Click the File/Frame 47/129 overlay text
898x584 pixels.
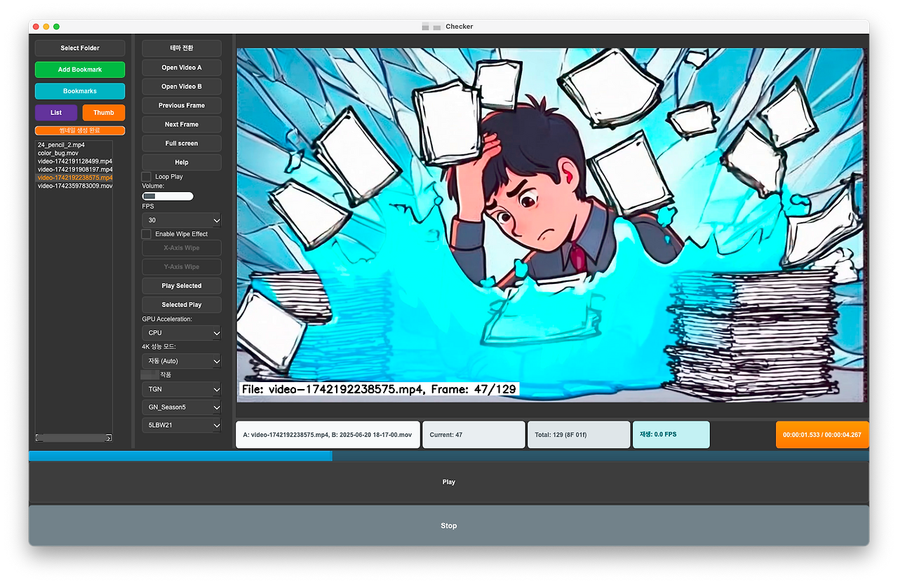380,389
